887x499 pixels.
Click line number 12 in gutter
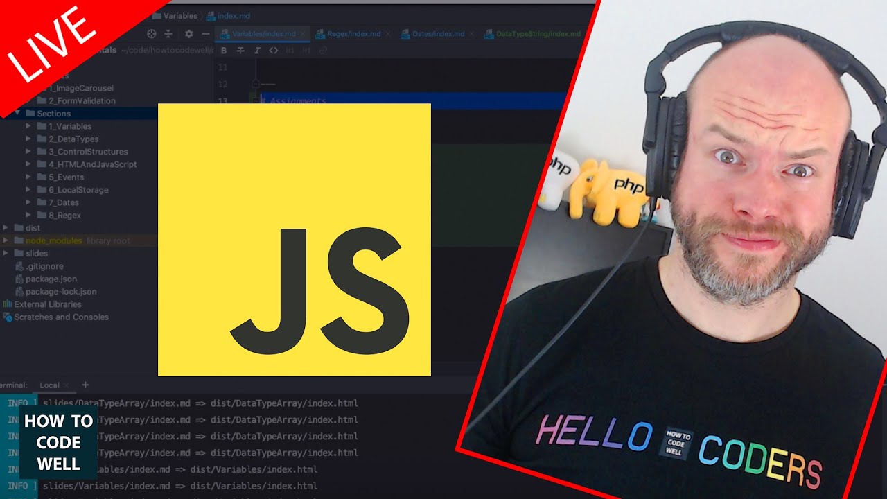pyautogui.click(x=222, y=84)
